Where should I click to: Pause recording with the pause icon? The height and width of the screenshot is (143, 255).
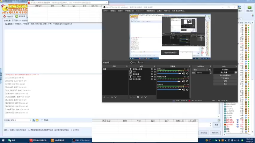click(x=236, y=72)
